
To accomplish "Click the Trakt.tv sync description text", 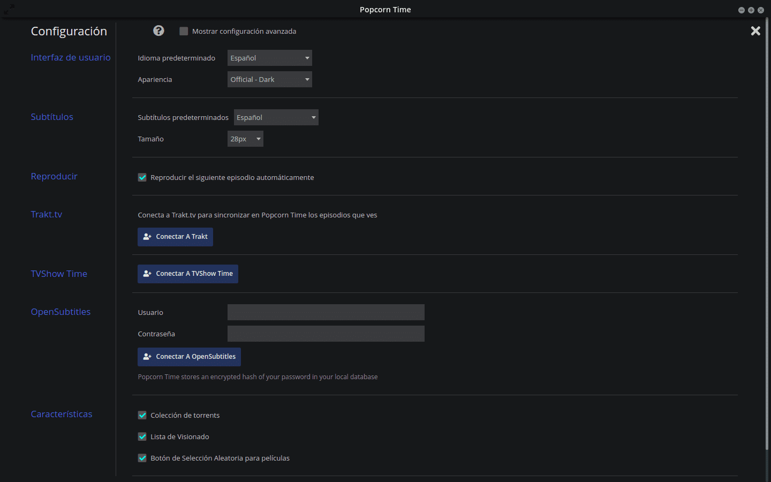I will [258, 215].
